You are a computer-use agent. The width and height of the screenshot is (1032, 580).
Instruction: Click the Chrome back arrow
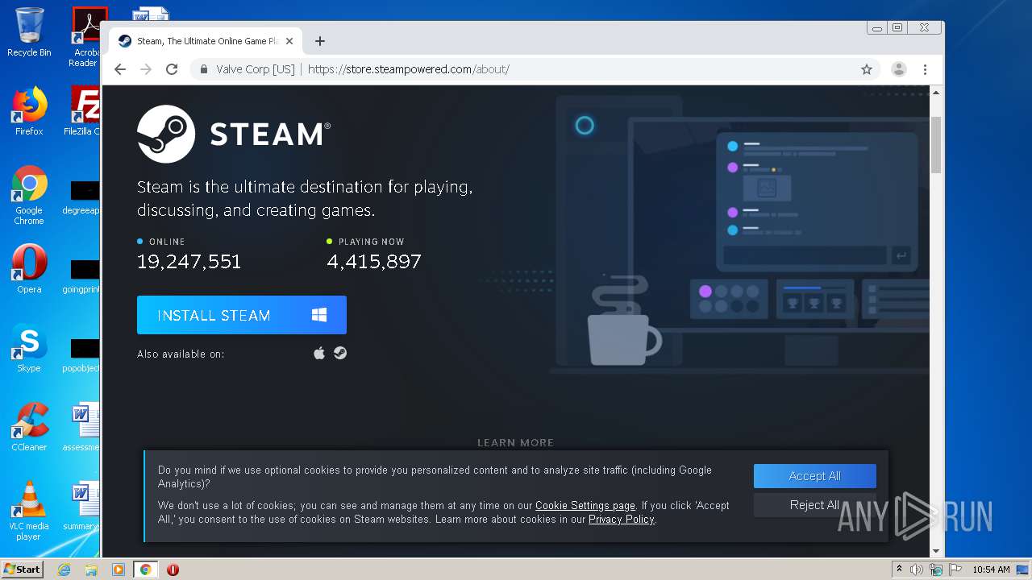[120, 69]
